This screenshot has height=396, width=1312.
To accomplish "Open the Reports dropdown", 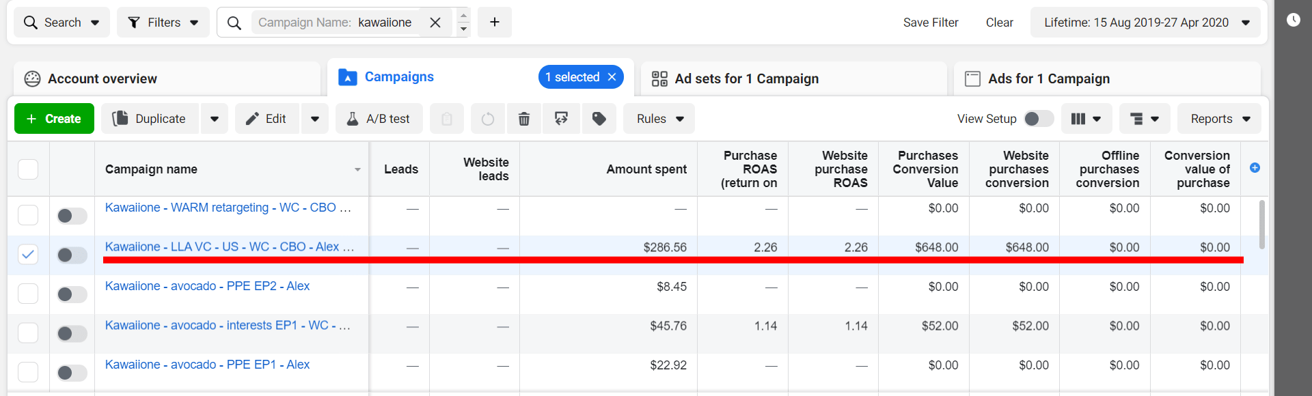I will pos(1219,119).
